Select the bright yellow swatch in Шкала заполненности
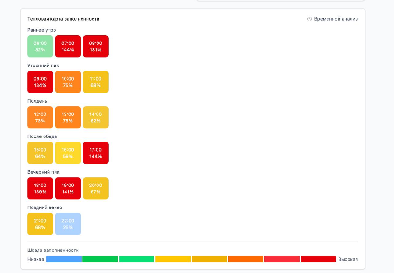394x273 pixels. point(173,259)
